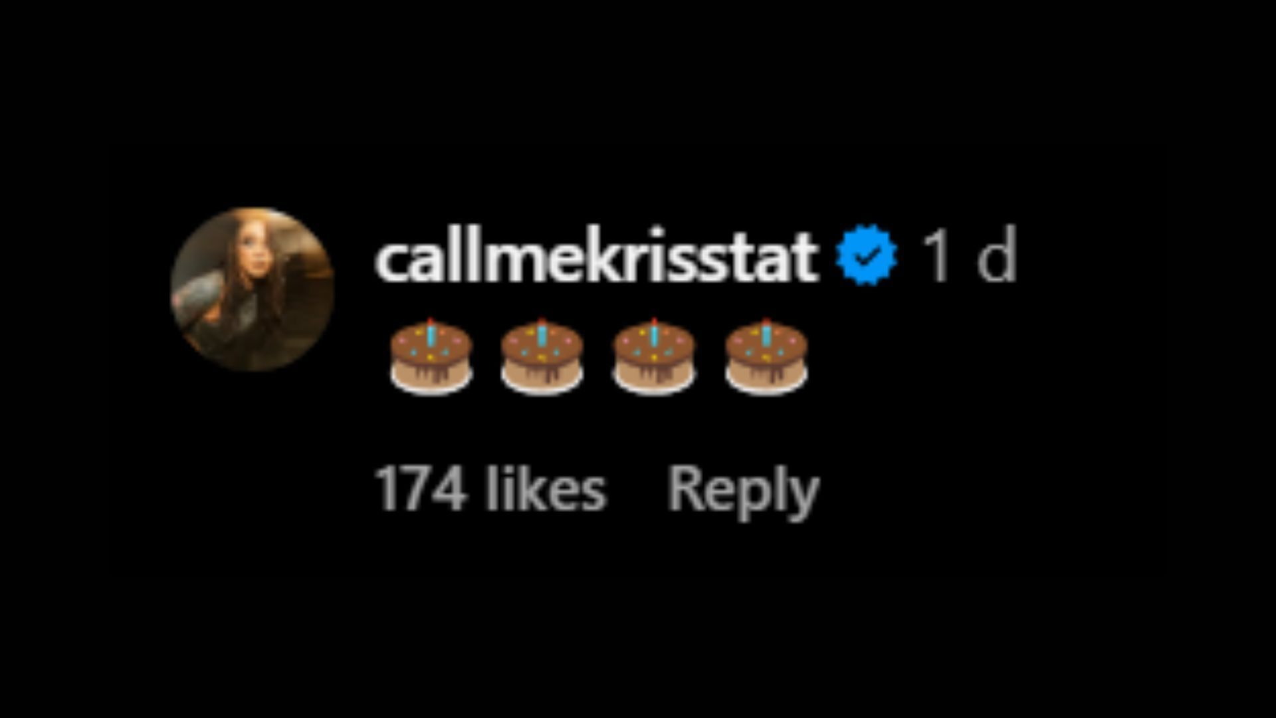Image resolution: width=1276 pixels, height=718 pixels.
Task: Click the cake emoji above the Reply button
Action: 766,358
